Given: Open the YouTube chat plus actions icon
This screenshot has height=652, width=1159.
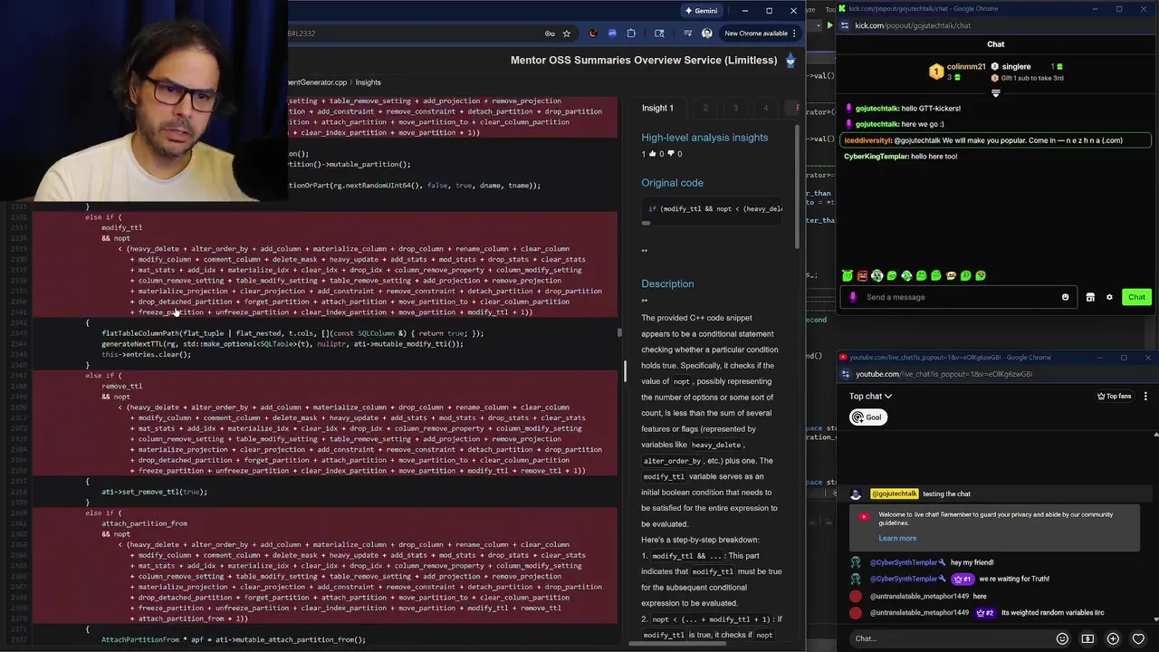Looking at the screenshot, I should tap(1113, 638).
